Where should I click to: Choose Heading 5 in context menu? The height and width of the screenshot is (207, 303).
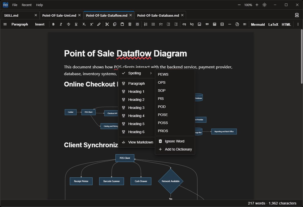[137, 124]
